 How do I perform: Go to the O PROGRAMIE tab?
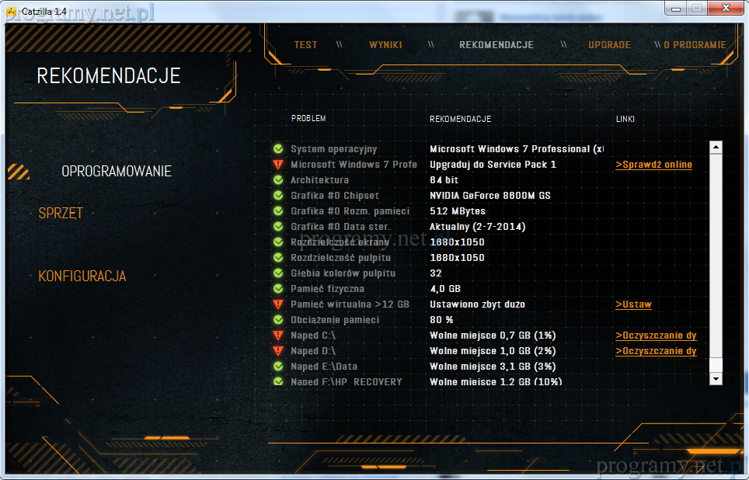[x=695, y=45]
